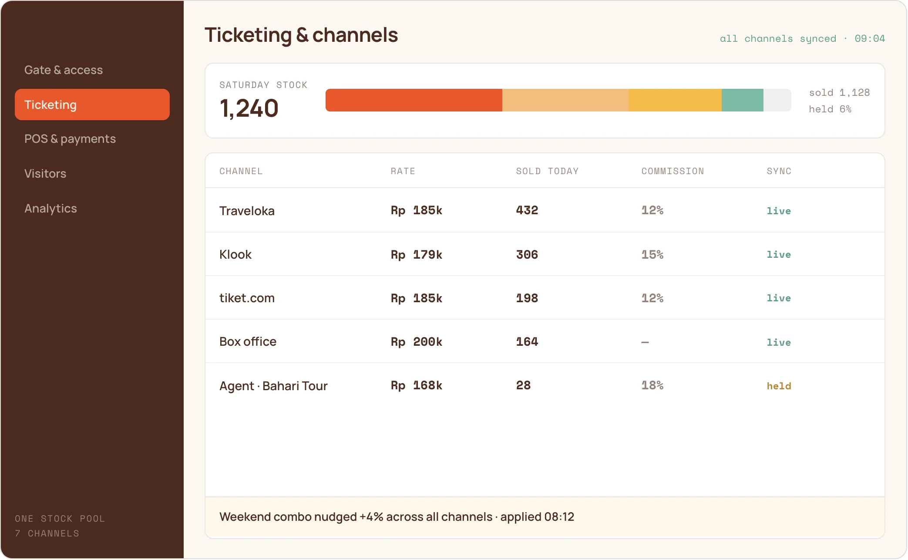Open Agent · Bahari Tour row
Image resolution: width=908 pixels, height=560 pixels.
(x=545, y=385)
